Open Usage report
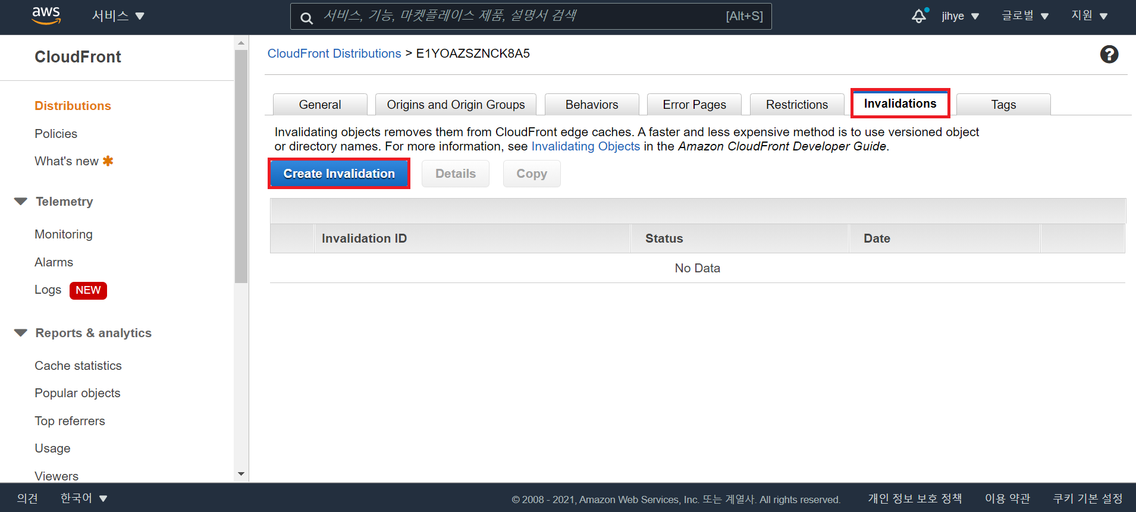The height and width of the screenshot is (512, 1136). pyautogui.click(x=52, y=448)
